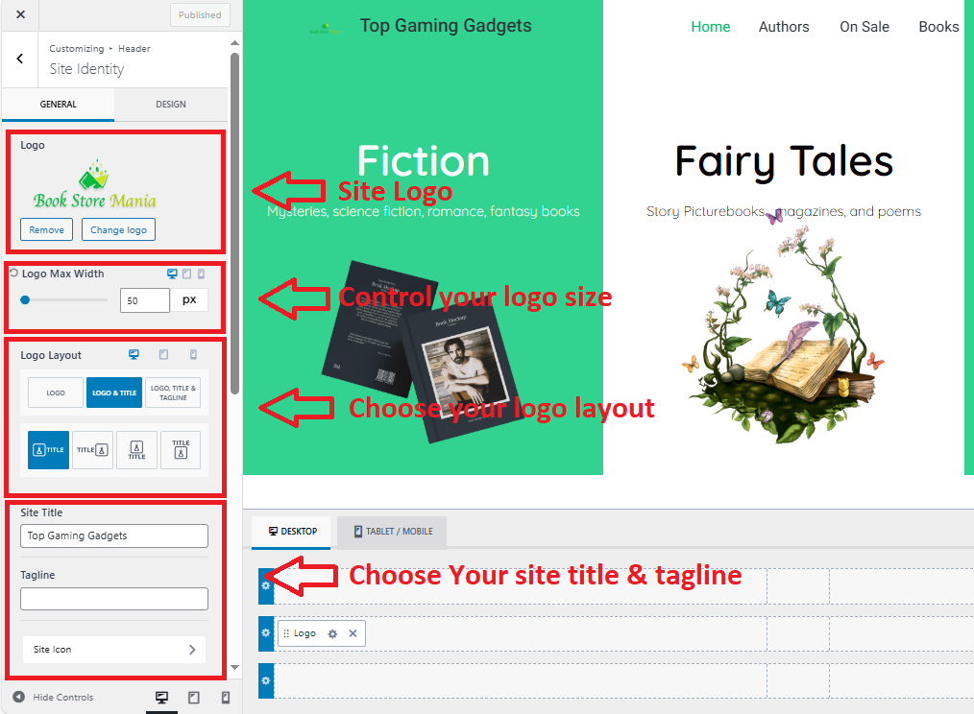This screenshot has width=974, height=714.
Task: Choose the "Logo" only layout option
Action: [x=56, y=393]
